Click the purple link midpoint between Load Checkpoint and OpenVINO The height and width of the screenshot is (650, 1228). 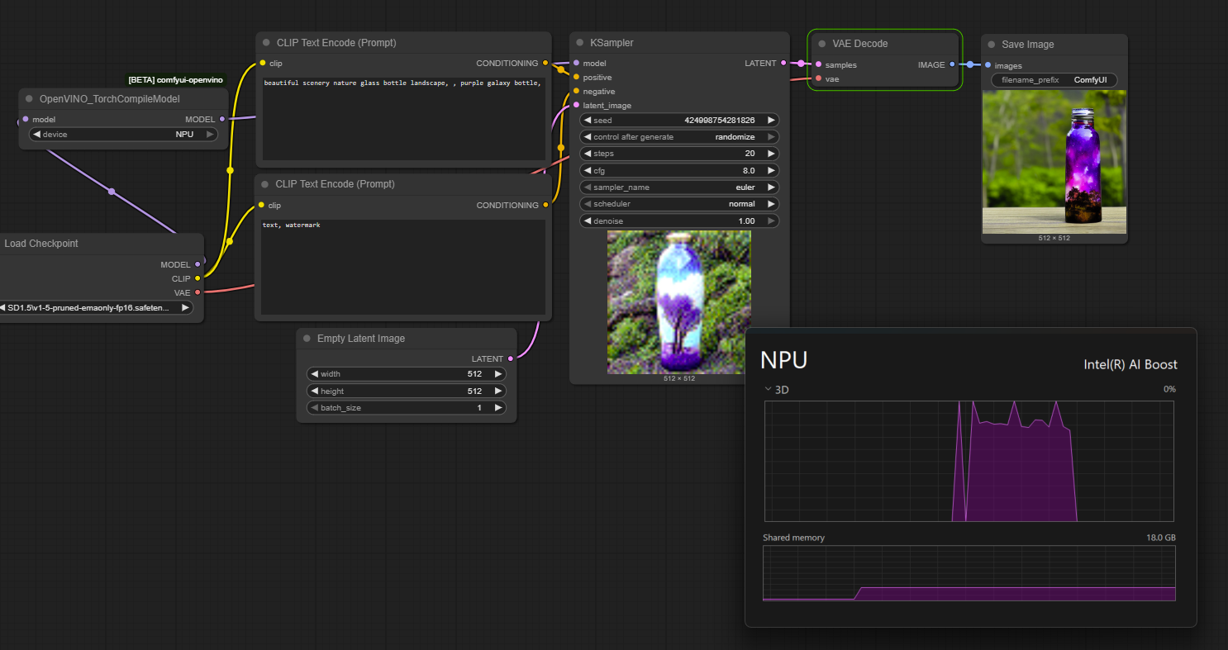tap(112, 192)
